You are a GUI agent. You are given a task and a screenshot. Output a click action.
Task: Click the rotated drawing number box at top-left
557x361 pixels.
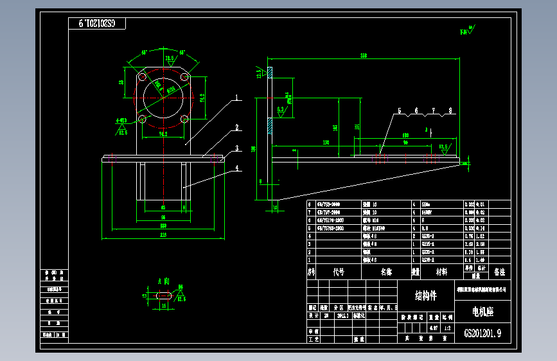97,24
